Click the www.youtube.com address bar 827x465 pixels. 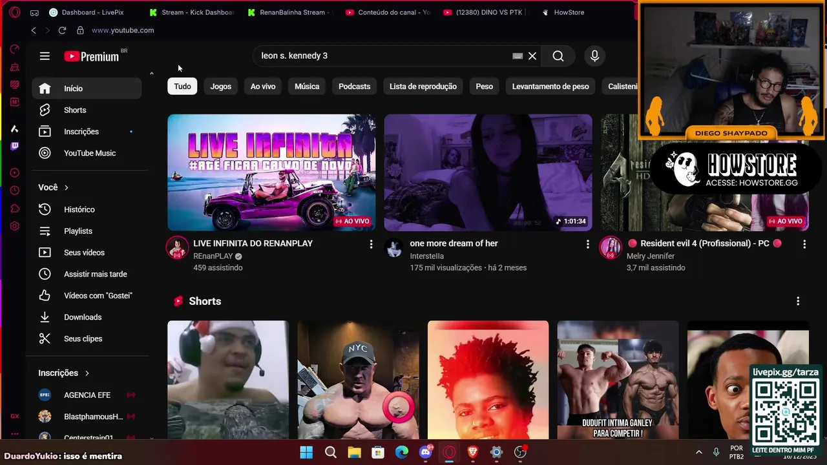(123, 30)
